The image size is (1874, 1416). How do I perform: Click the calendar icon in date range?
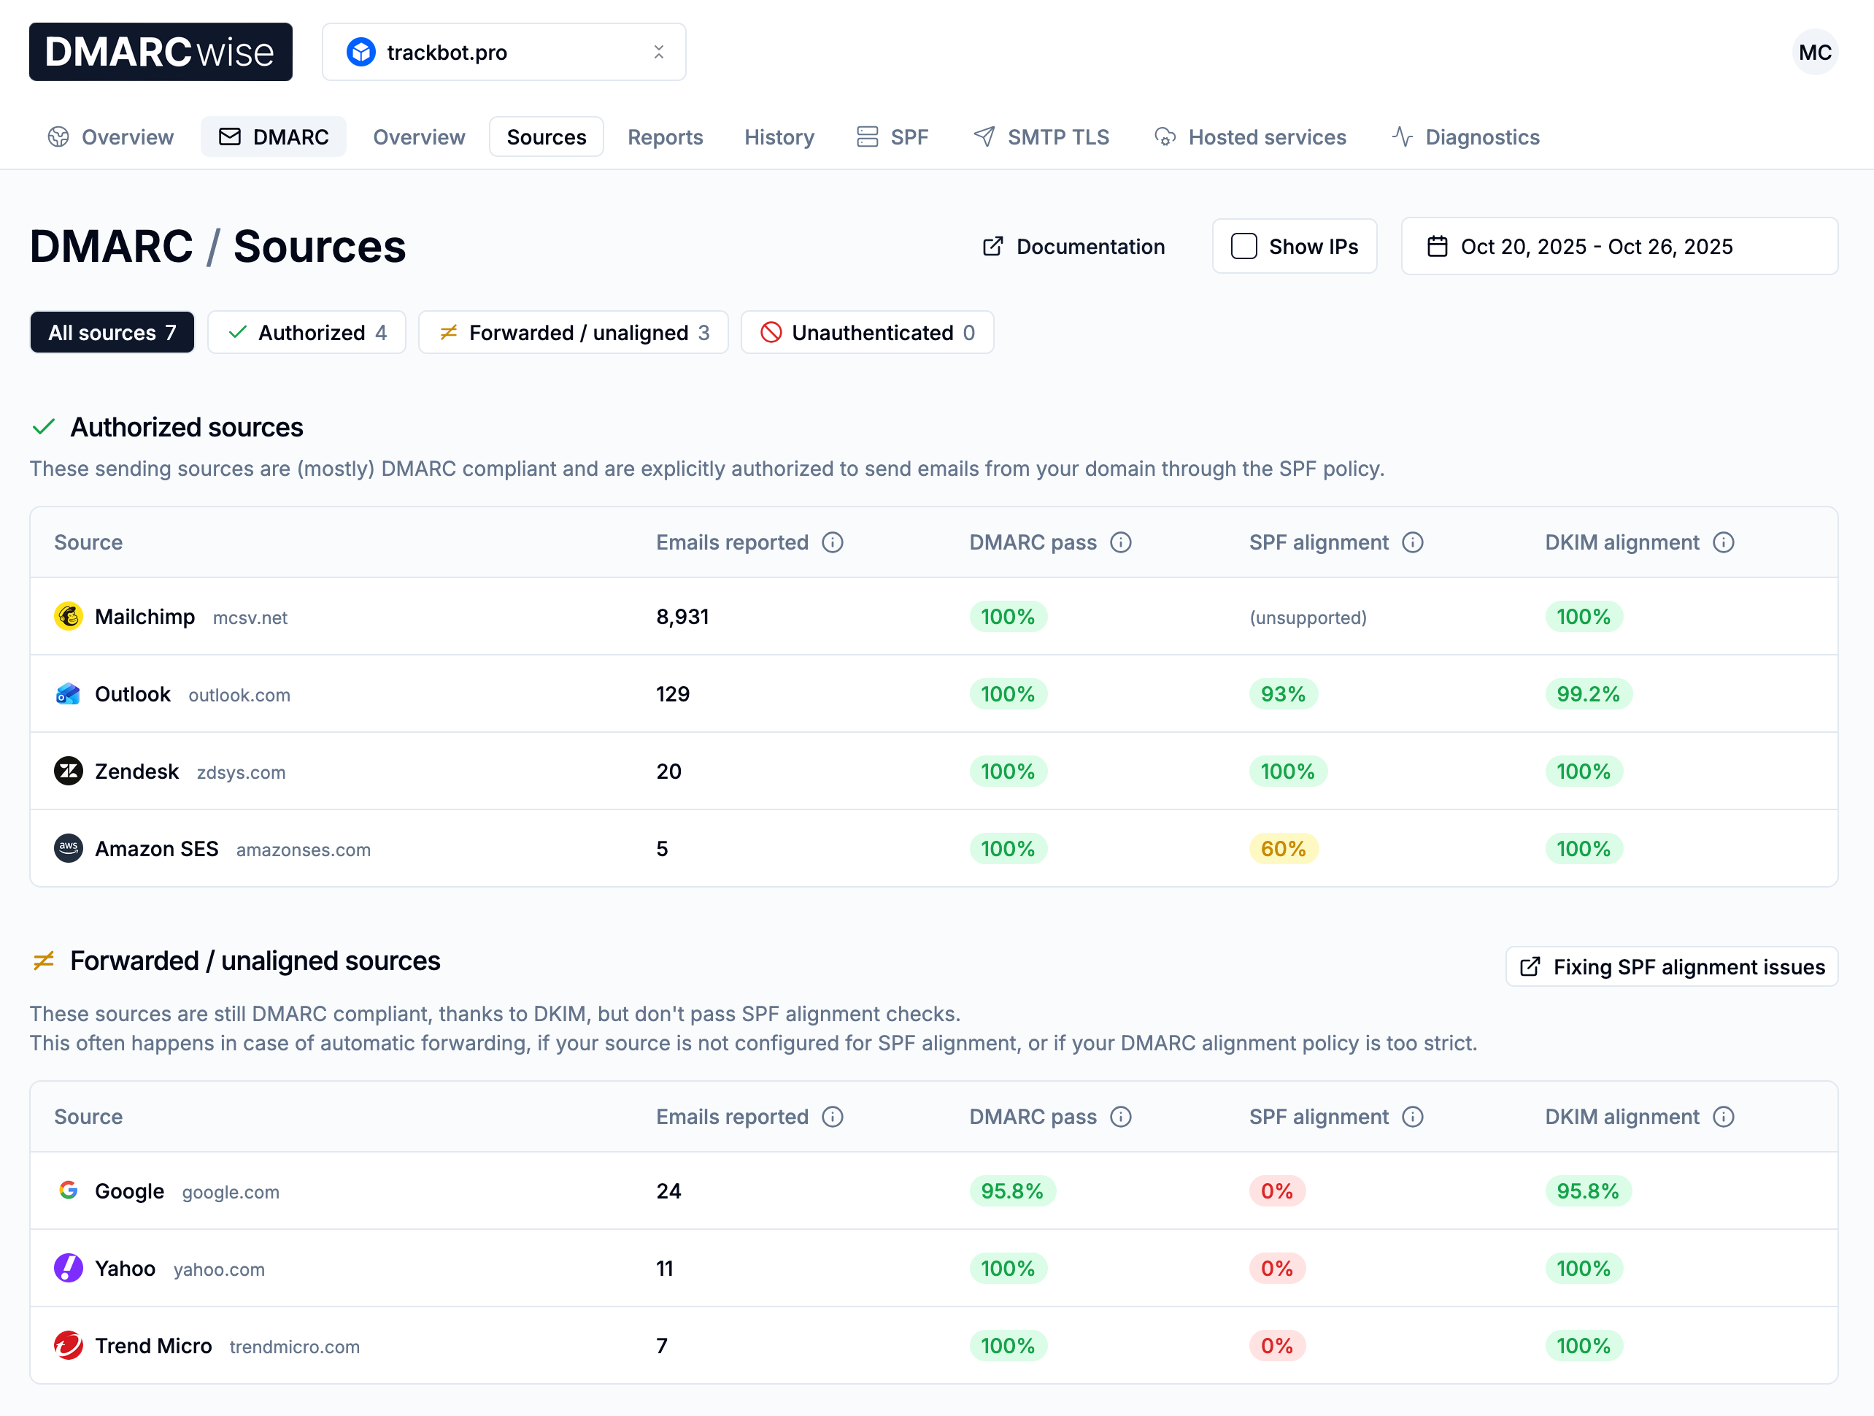(x=1437, y=247)
